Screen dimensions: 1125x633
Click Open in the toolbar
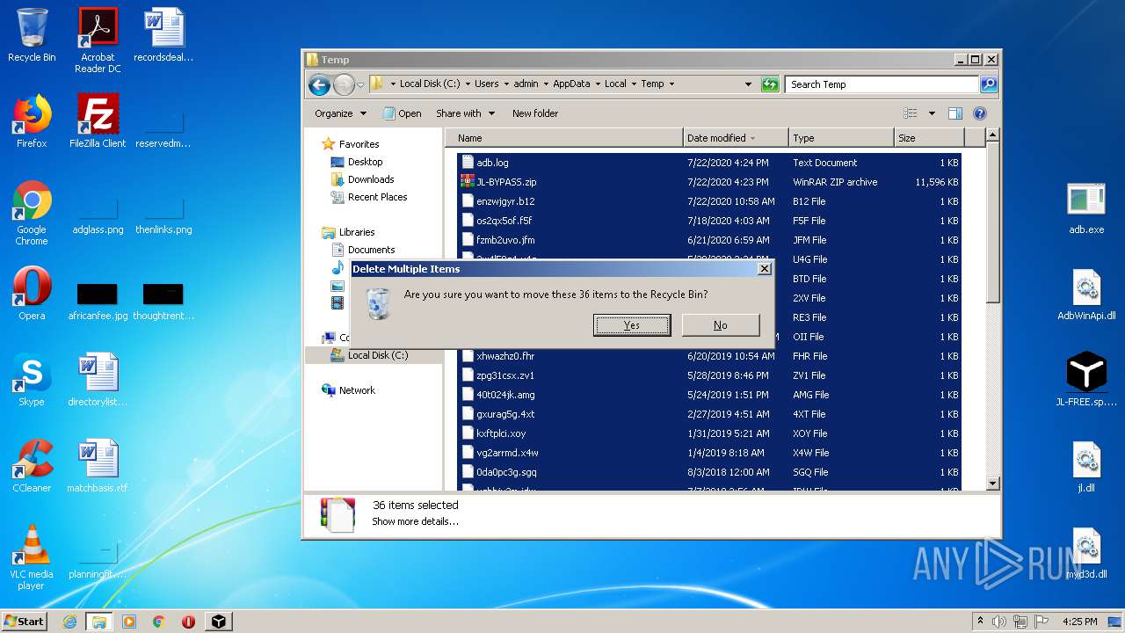point(403,113)
